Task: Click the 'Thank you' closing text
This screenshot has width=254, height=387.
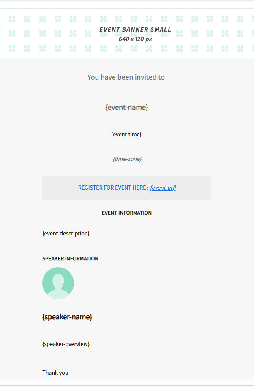Action: point(55,373)
